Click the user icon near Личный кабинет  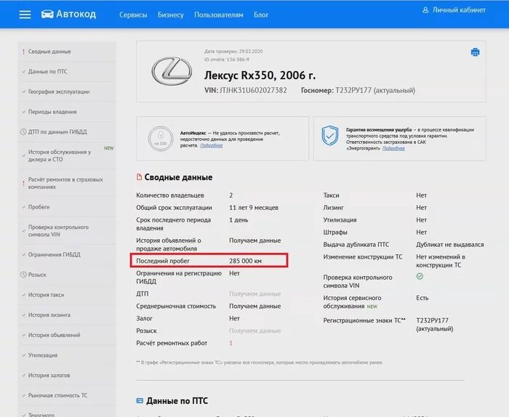coord(425,10)
